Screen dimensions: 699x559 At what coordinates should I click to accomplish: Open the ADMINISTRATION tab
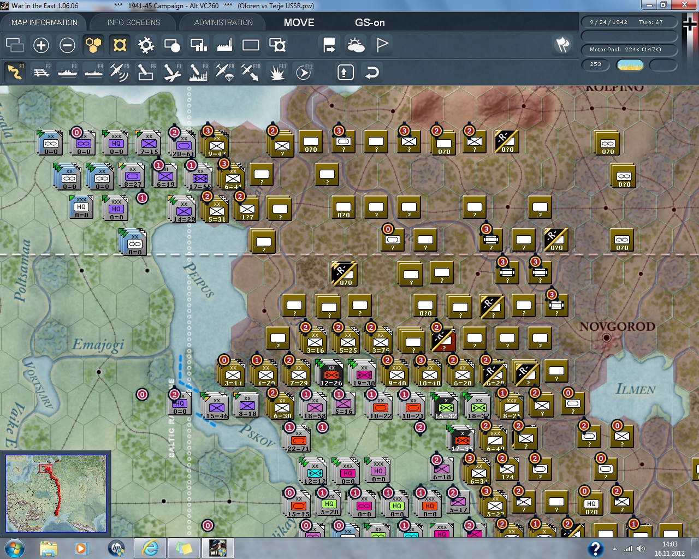223,22
